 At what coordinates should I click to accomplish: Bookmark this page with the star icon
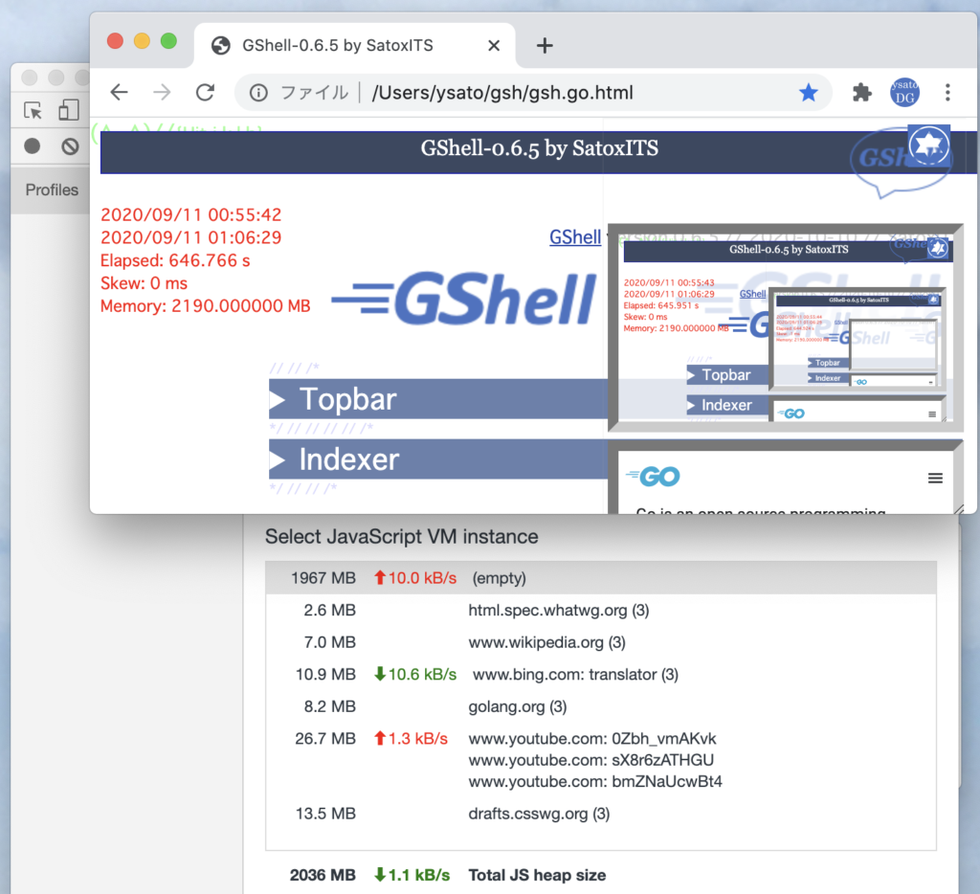pos(809,93)
